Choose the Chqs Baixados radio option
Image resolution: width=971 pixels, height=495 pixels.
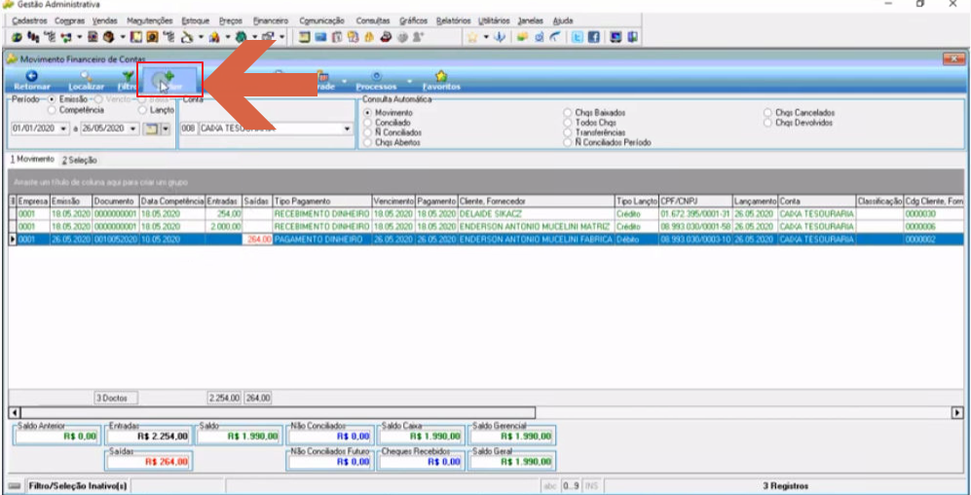[567, 113]
